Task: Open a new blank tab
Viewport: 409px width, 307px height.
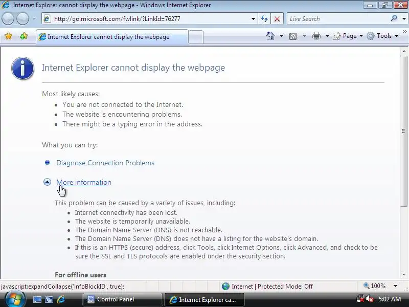Action: click(x=196, y=37)
